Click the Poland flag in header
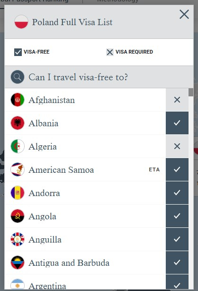This screenshot has height=291, width=198. click(x=21, y=22)
